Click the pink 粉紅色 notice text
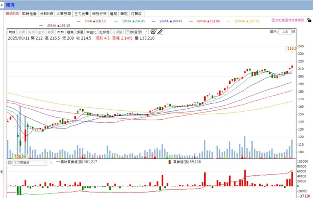The width and height of the screenshot is (313, 198). click(x=290, y=20)
